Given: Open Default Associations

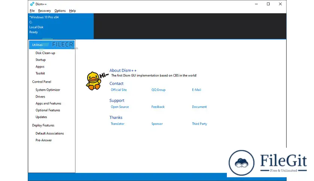Looking at the screenshot, I should [50, 134].
